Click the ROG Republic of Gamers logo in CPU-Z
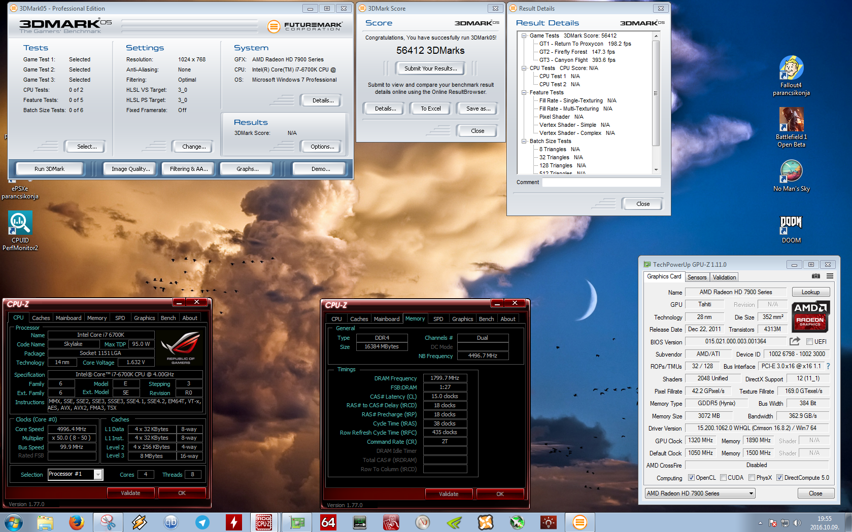 point(181,348)
